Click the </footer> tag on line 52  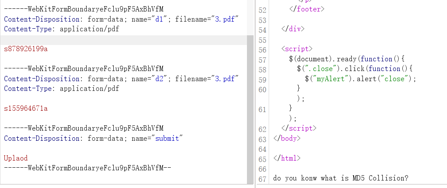point(307,9)
